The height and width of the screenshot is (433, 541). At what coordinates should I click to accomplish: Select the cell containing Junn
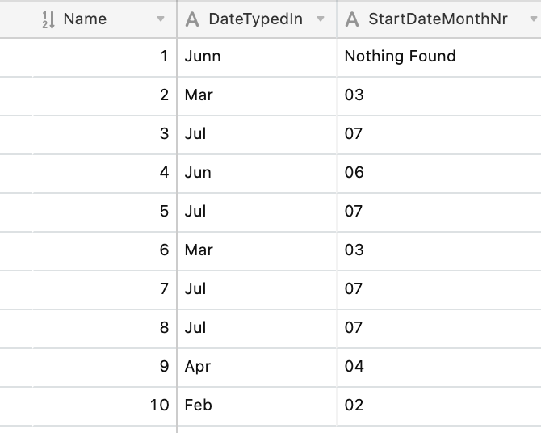257,57
